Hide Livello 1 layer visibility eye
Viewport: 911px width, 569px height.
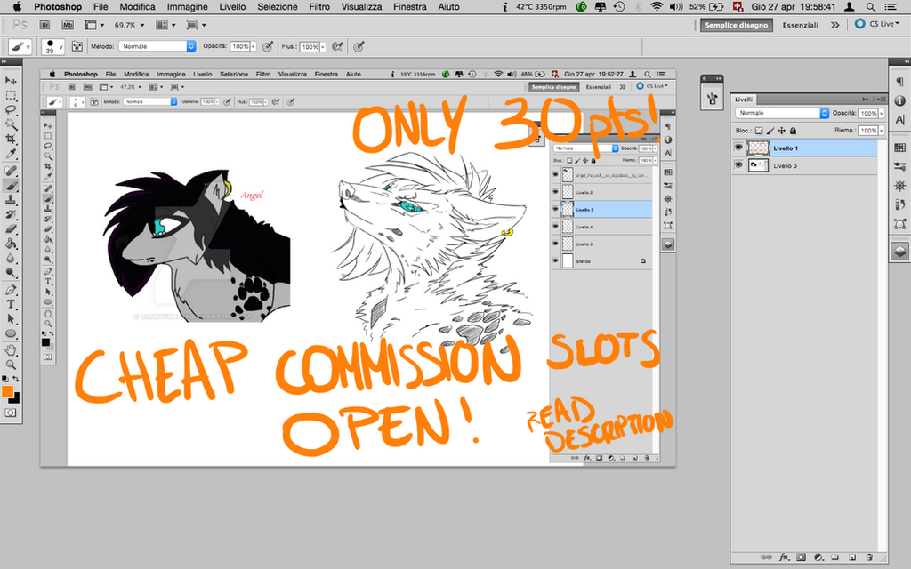[738, 148]
